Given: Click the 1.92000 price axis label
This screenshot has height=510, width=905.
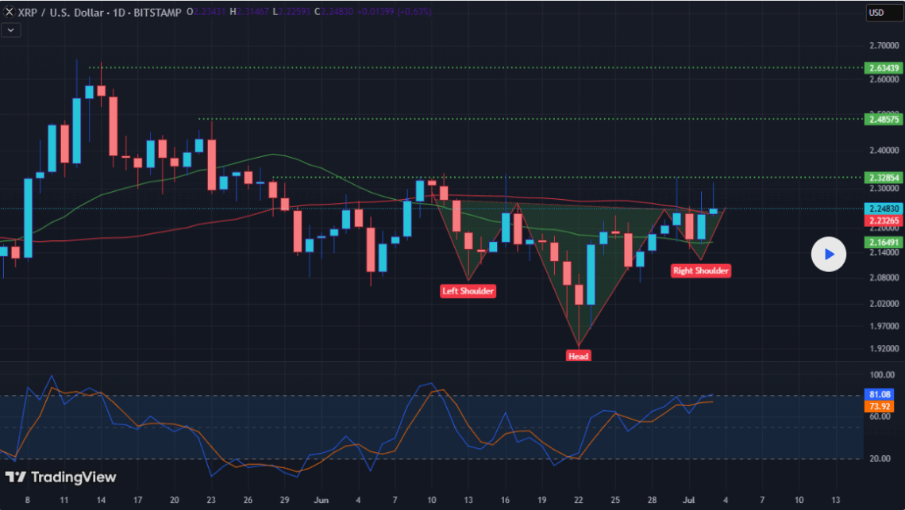Looking at the screenshot, I should [884, 348].
